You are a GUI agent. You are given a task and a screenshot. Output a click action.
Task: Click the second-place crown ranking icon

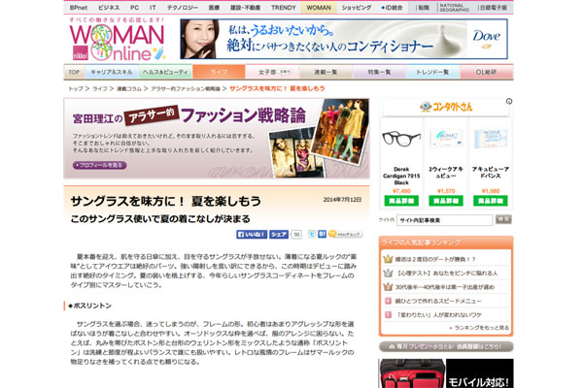[388, 273]
